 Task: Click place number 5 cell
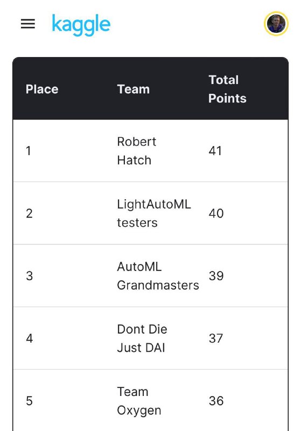(x=30, y=401)
